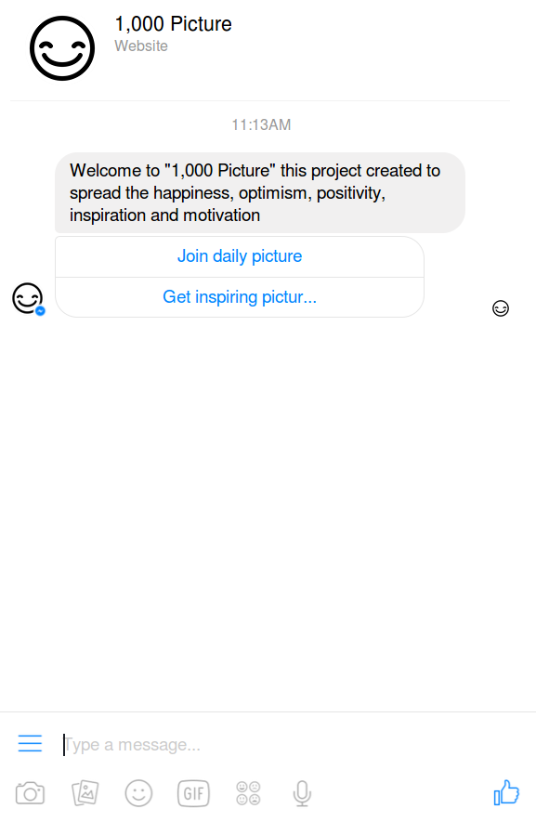This screenshot has width=536, height=822.
Task: Click Get inspiring pictur...
Action: coord(240,296)
